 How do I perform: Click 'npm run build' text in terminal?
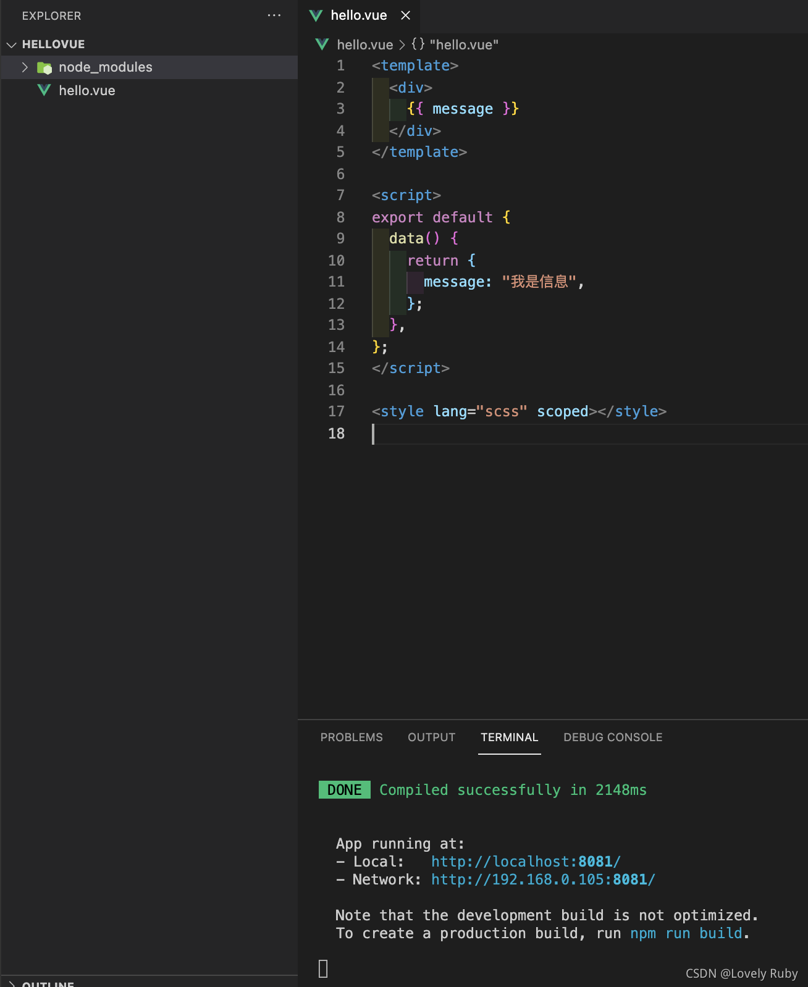[686, 933]
